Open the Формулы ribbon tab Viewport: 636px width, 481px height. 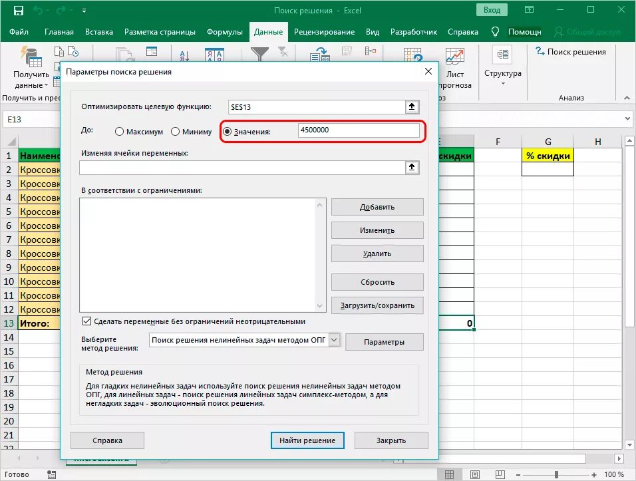225,32
